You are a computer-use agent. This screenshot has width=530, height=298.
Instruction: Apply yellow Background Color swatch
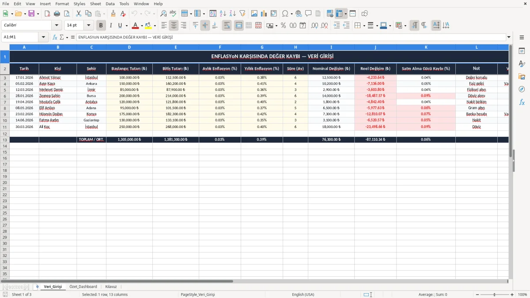(x=149, y=26)
